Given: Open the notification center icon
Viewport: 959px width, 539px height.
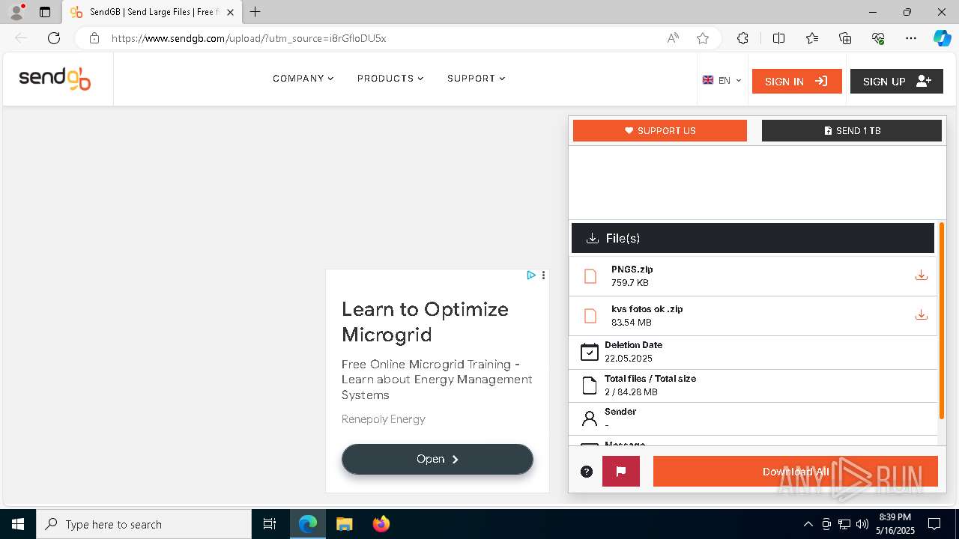Looking at the screenshot, I should pos(934,524).
